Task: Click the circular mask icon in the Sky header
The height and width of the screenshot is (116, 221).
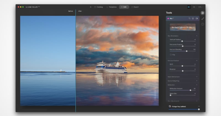Action: (x=193, y=19)
